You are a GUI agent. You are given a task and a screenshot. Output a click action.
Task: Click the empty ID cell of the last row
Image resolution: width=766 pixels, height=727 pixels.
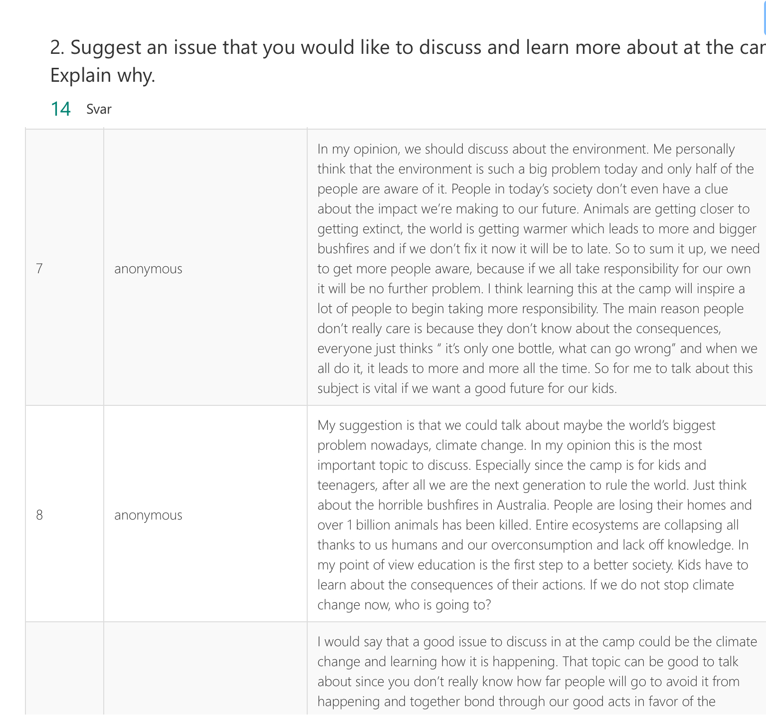pos(65,668)
